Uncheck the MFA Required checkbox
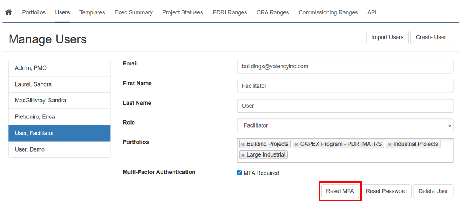The image size is (468, 212). click(239, 173)
